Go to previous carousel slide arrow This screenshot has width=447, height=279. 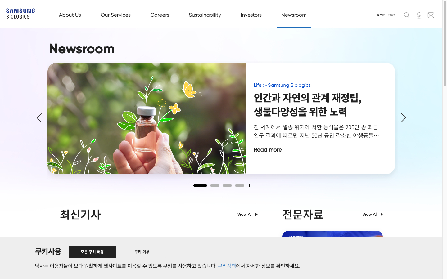point(39,118)
